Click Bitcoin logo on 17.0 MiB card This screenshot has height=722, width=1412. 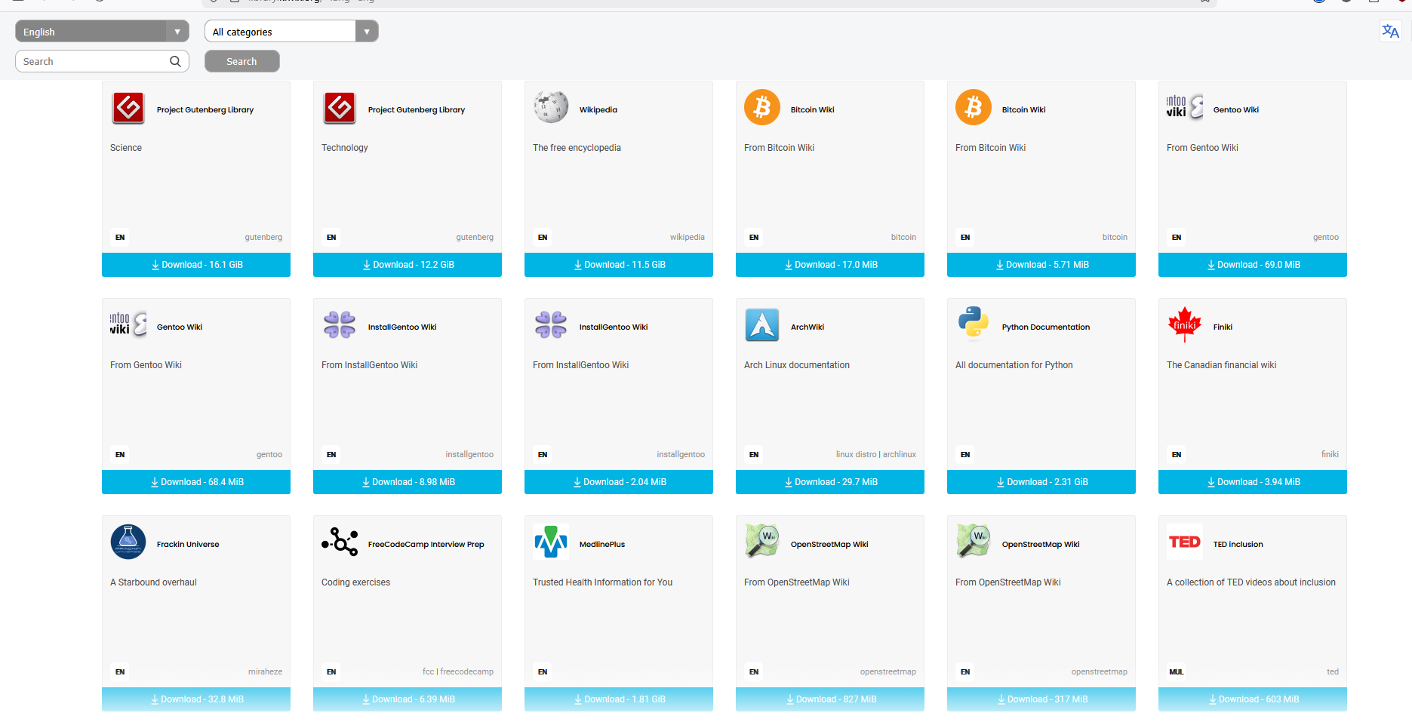pyautogui.click(x=762, y=108)
